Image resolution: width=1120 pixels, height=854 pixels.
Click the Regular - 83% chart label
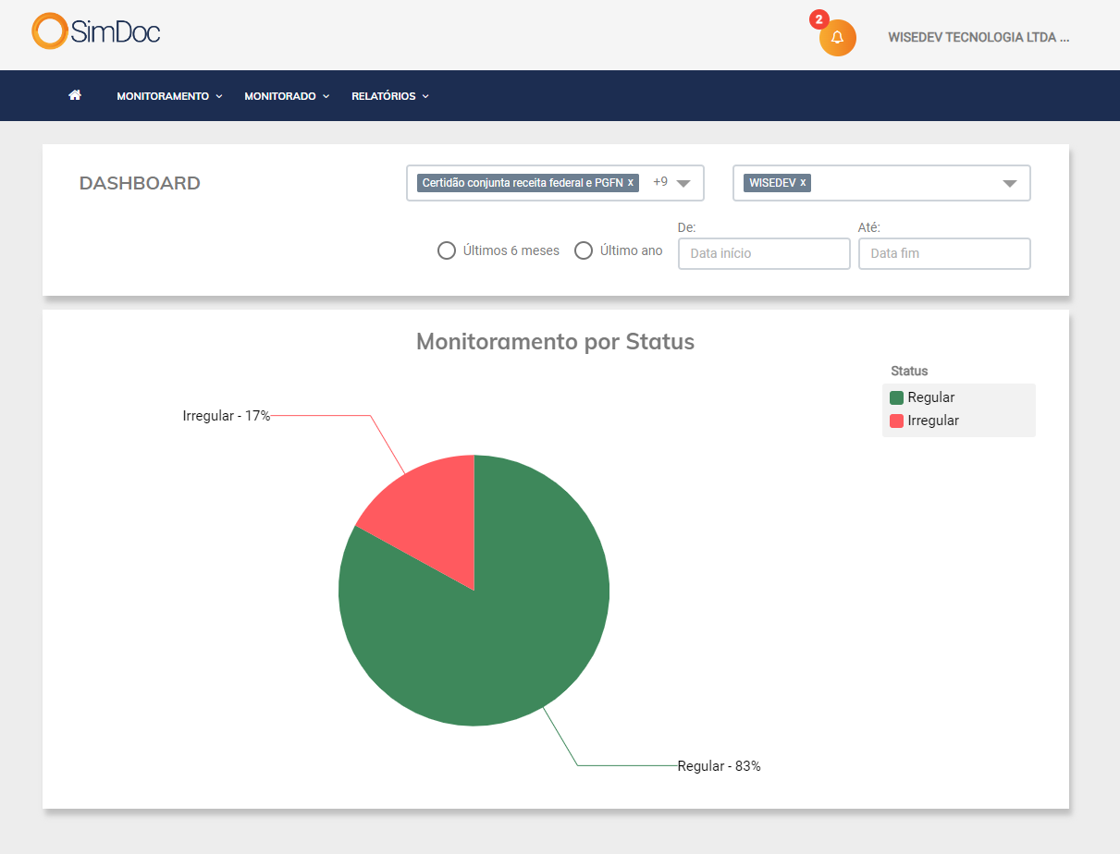(x=719, y=765)
